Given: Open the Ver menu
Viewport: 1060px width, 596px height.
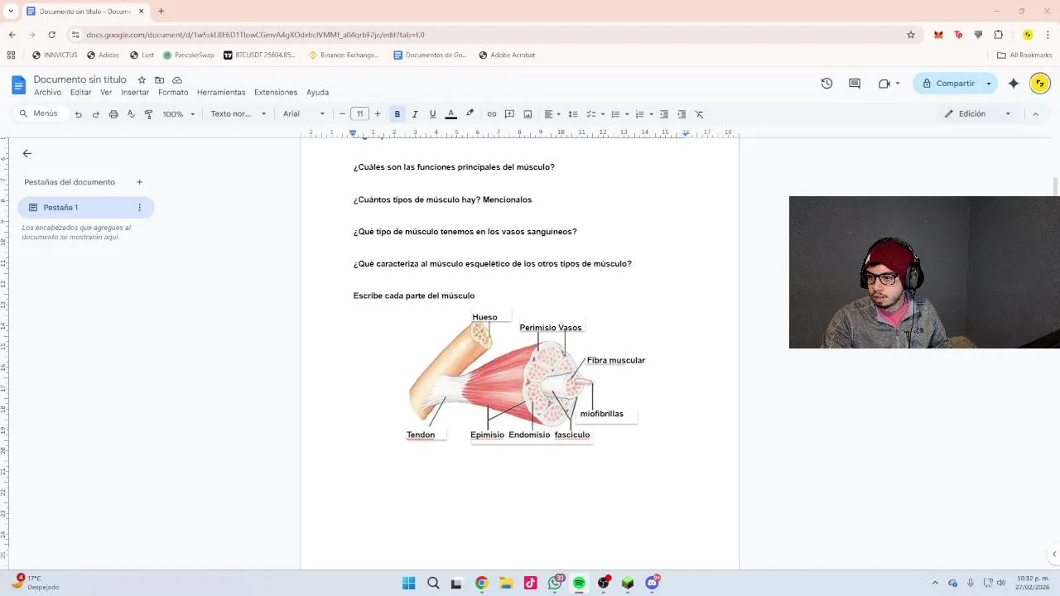Looking at the screenshot, I should [106, 93].
